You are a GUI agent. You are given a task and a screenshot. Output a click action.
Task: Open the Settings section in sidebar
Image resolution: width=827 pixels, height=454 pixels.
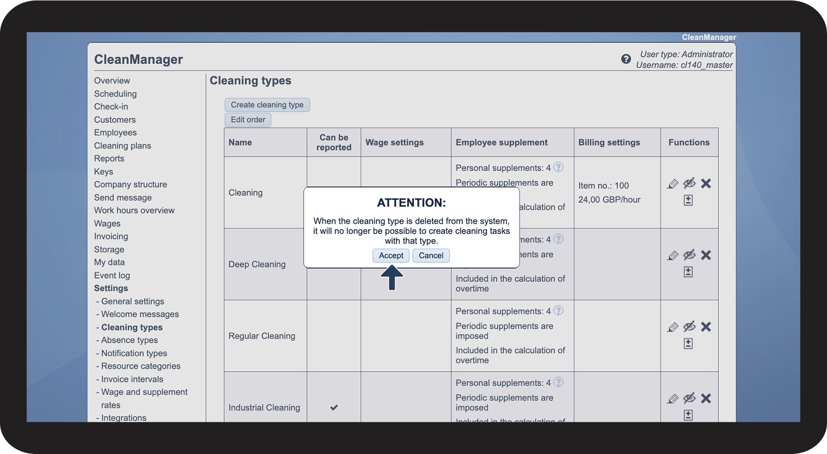pos(111,288)
